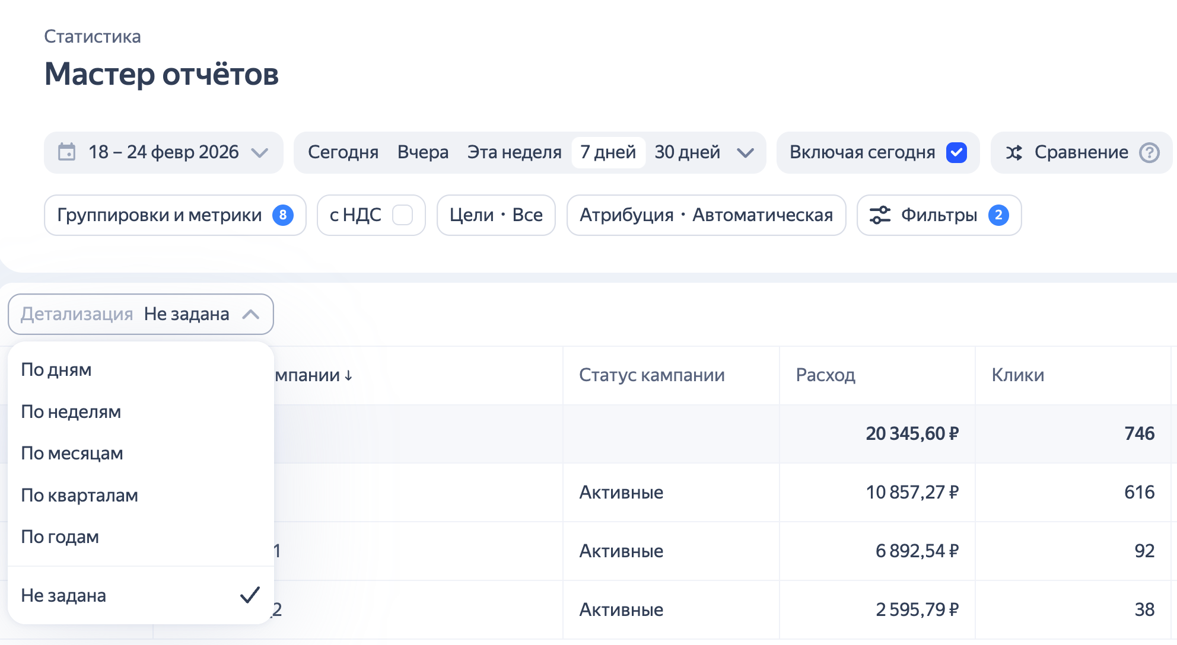This screenshot has height=645, width=1177.
Task: Expand more period presets chevron
Action: pyautogui.click(x=745, y=153)
